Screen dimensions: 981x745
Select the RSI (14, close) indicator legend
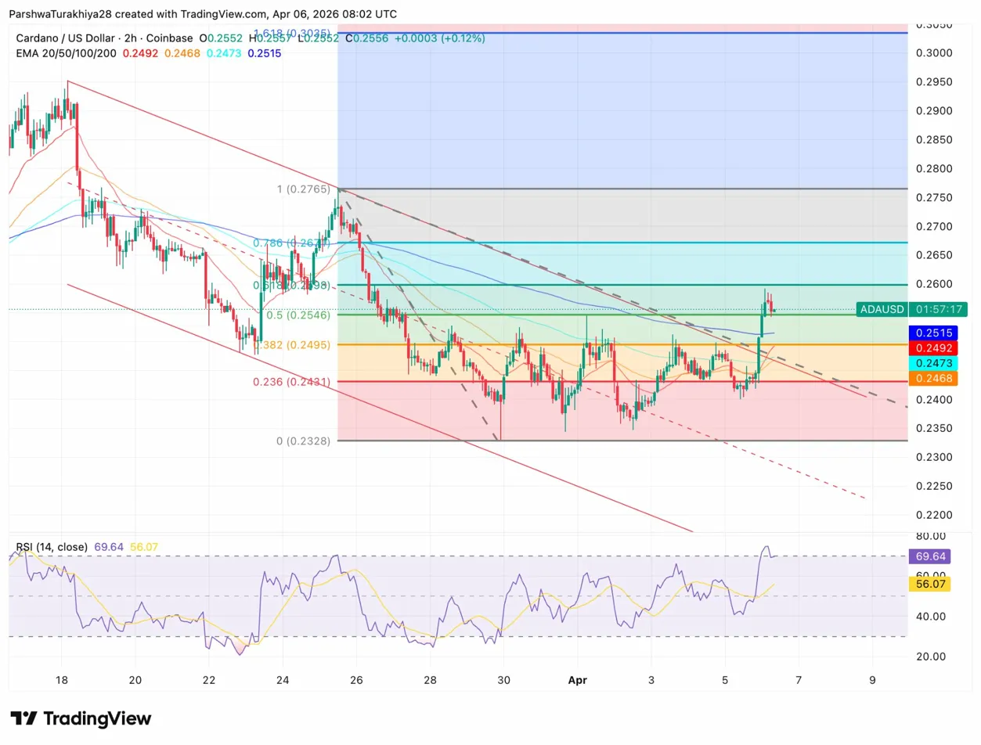(x=51, y=547)
